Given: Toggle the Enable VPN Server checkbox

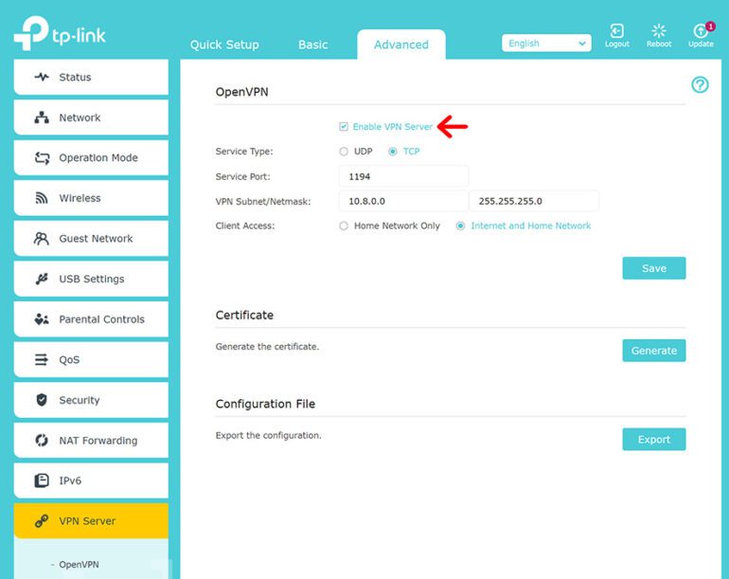Looking at the screenshot, I should pyautogui.click(x=344, y=127).
